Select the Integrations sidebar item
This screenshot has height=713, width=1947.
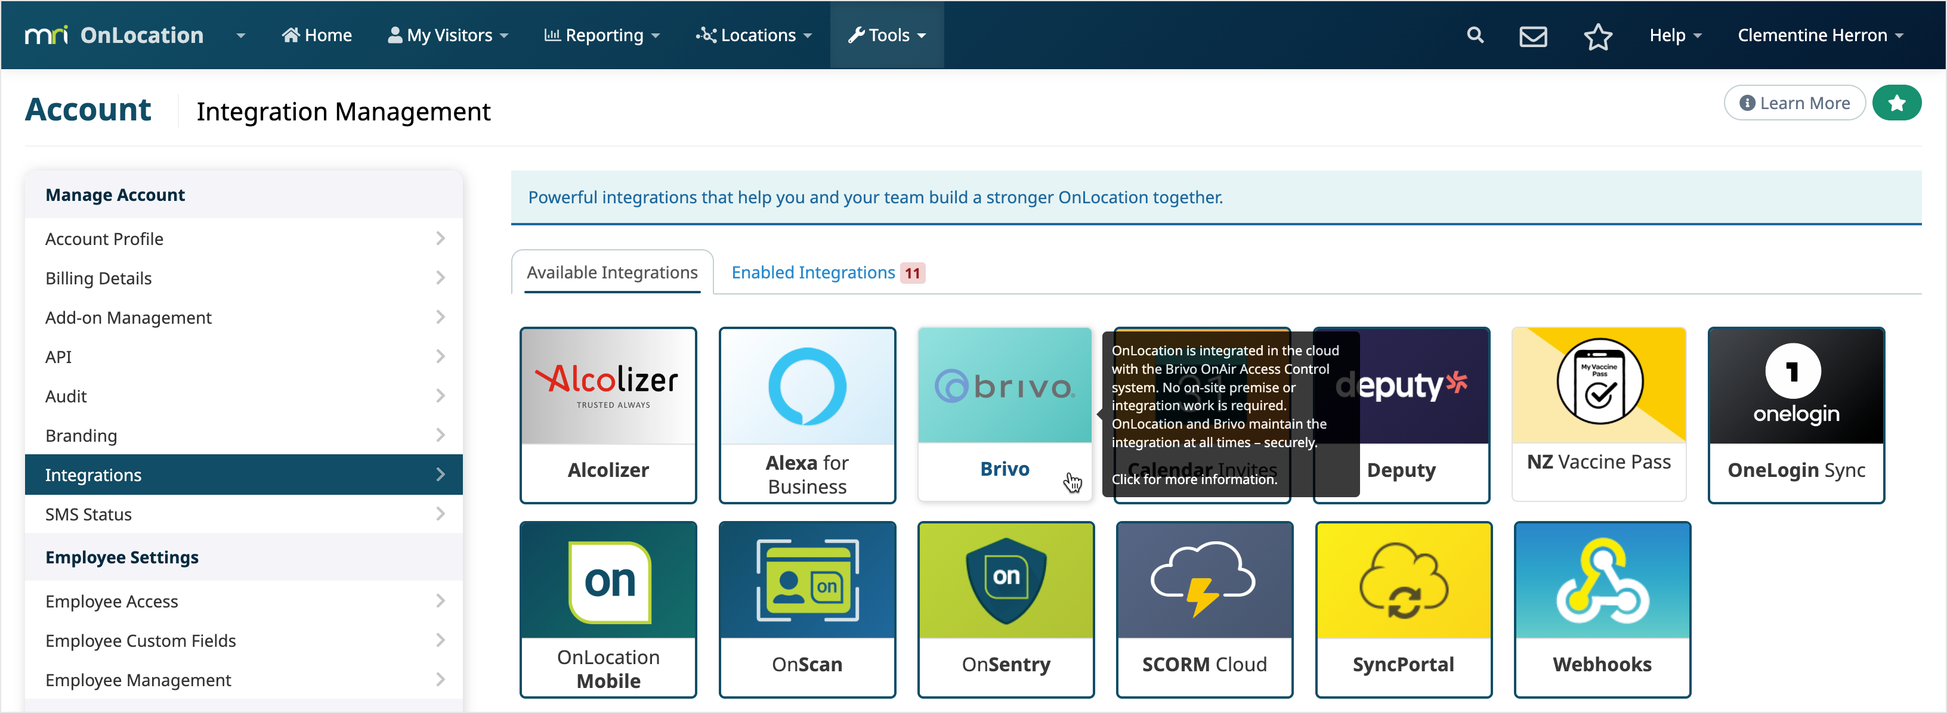[243, 475]
